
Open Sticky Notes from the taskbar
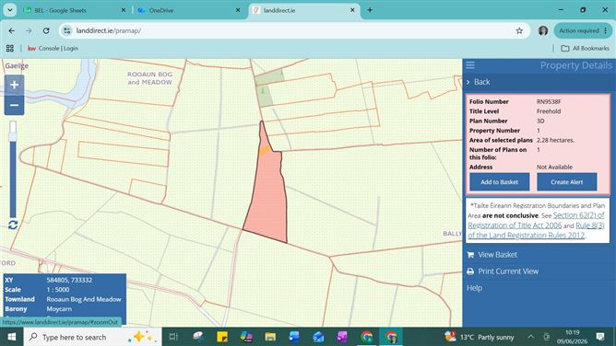pyautogui.click(x=222, y=337)
